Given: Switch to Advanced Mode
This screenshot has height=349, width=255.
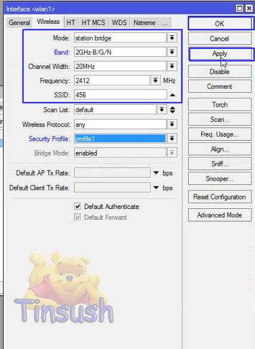Looking at the screenshot, I should pos(220,215).
